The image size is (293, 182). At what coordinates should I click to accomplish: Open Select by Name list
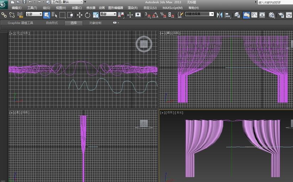coord(54,15)
